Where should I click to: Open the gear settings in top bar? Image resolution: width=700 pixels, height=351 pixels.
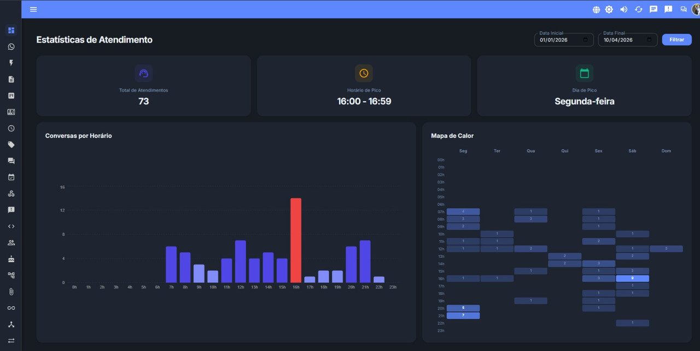click(x=609, y=9)
